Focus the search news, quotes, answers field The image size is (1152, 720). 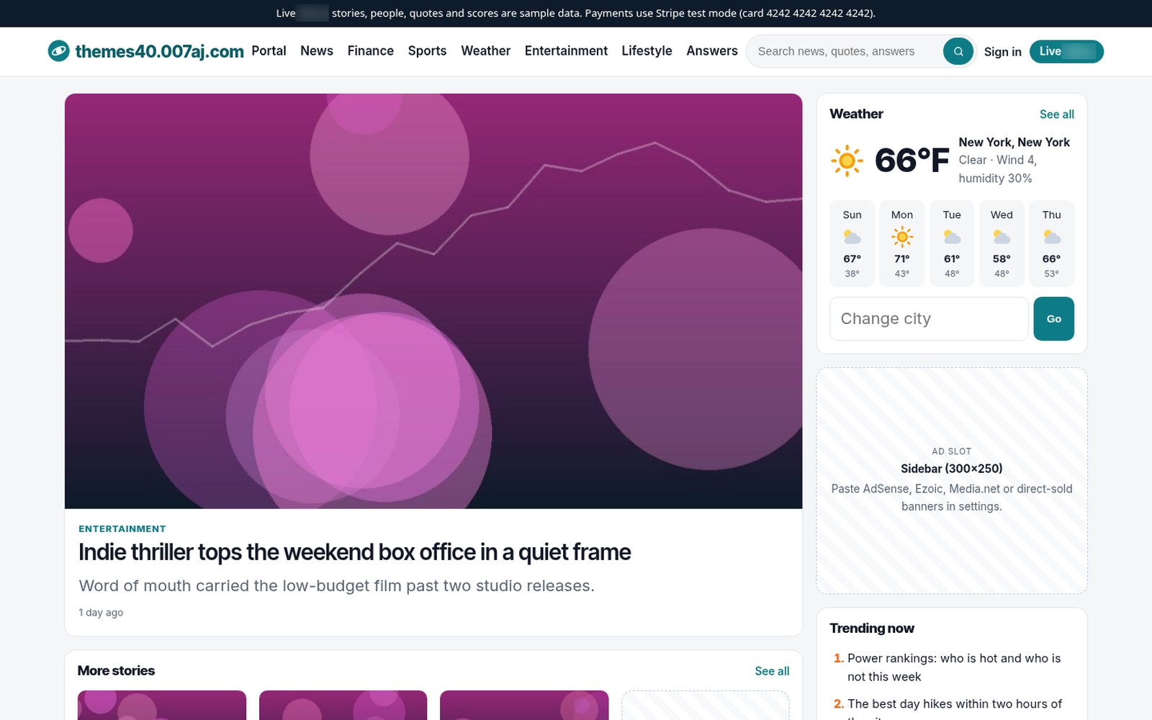tap(846, 51)
